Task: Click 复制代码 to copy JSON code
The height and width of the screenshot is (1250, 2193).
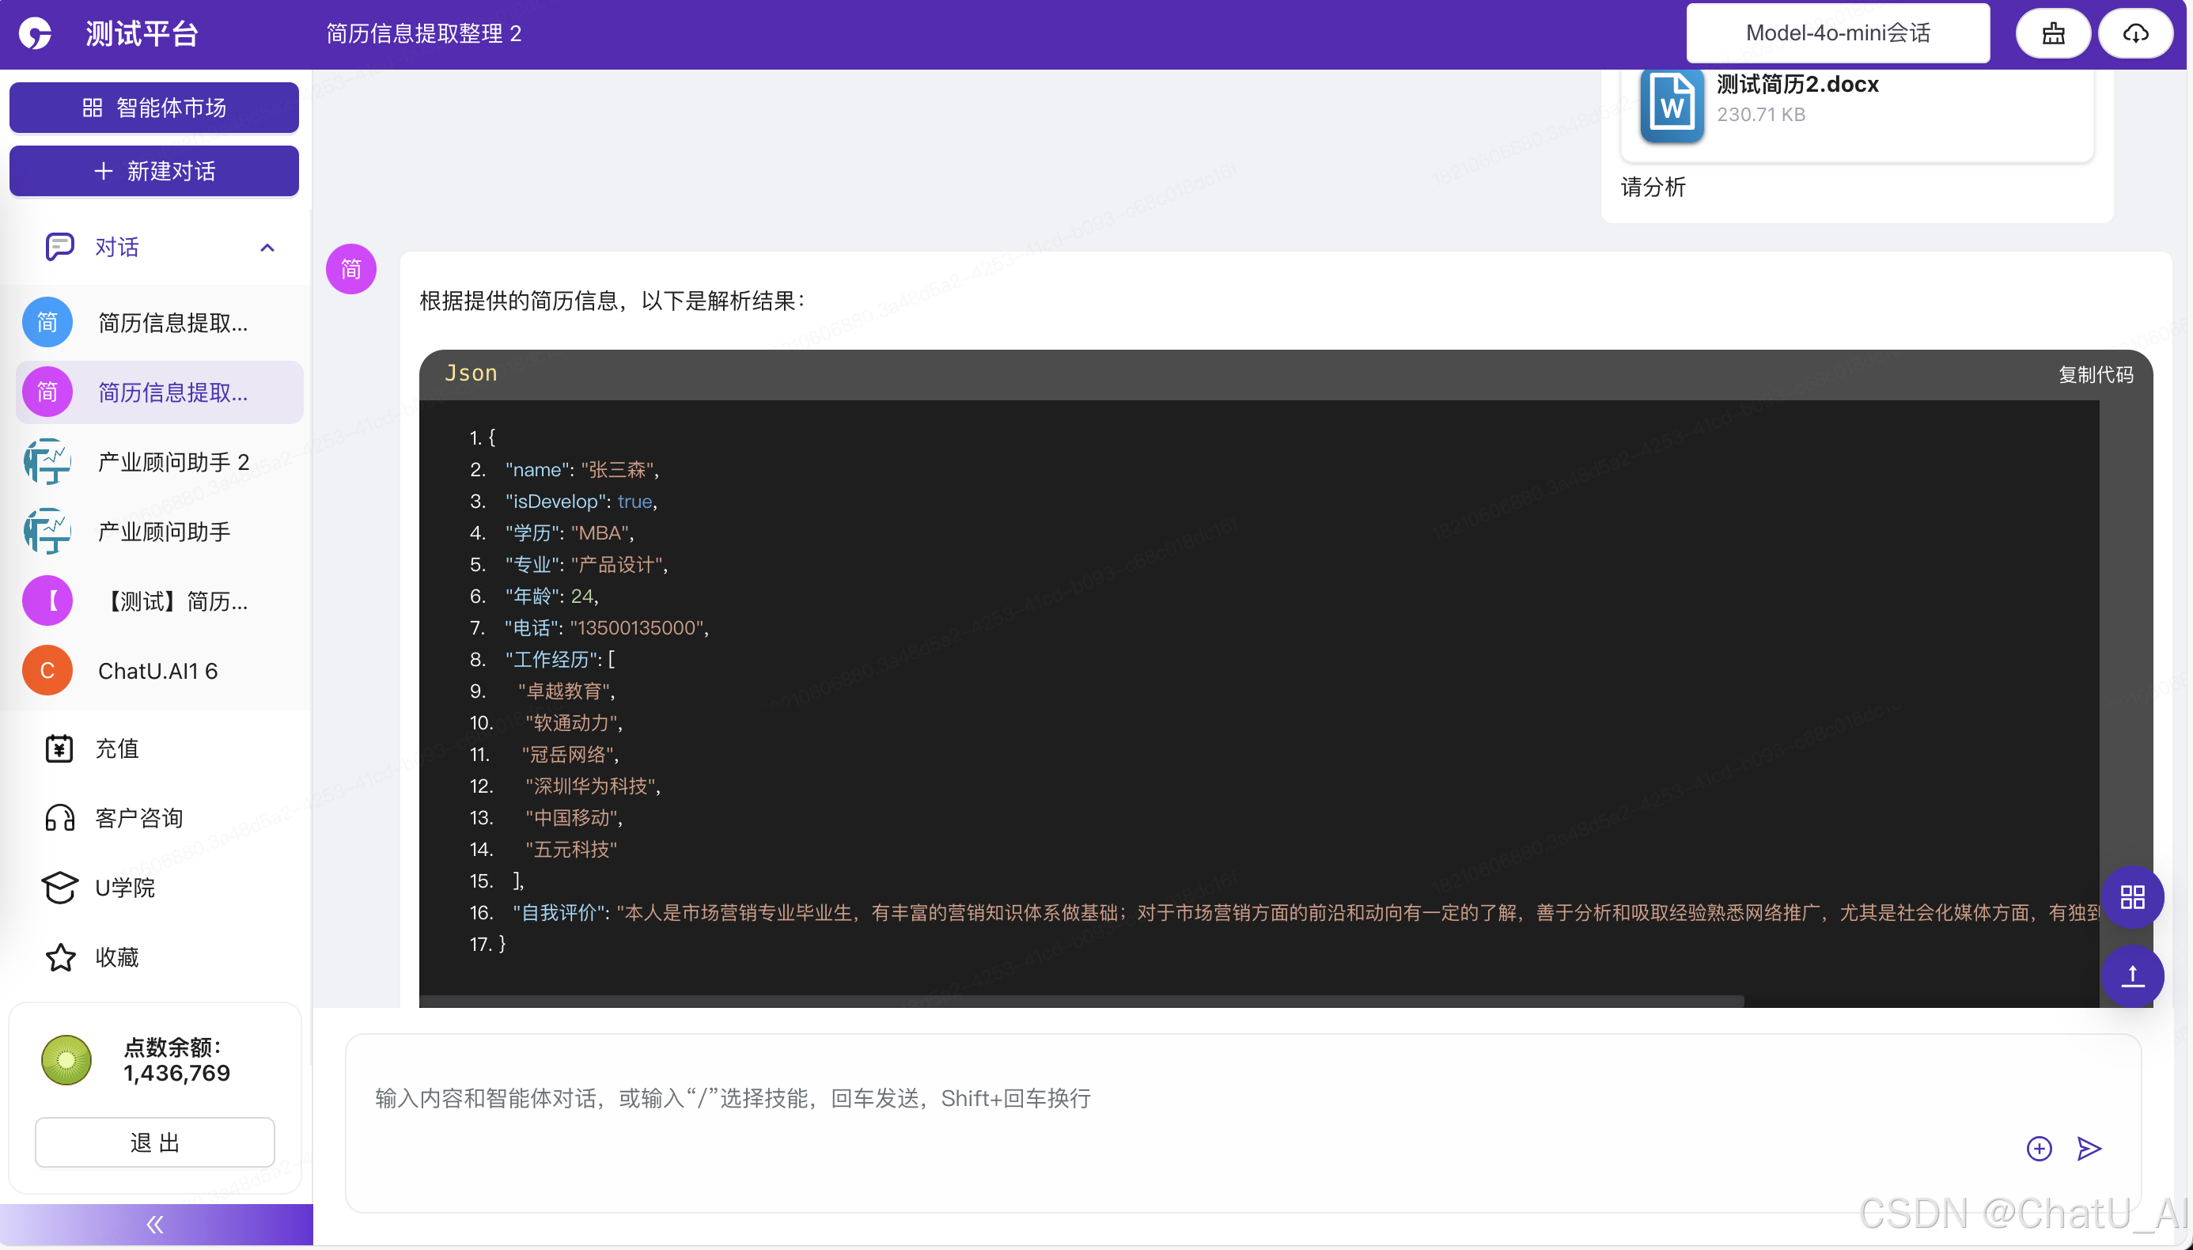Action: (x=2094, y=374)
